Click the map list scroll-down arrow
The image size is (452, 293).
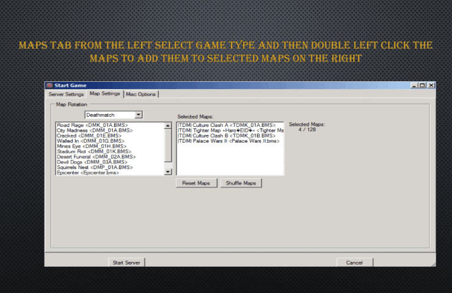(x=168, y=172)
